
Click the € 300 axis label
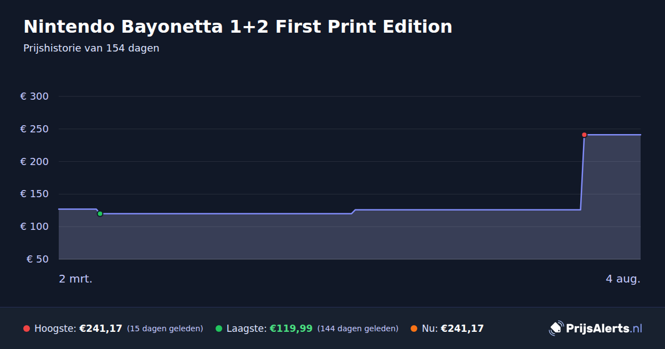click(x=34, y=96)
